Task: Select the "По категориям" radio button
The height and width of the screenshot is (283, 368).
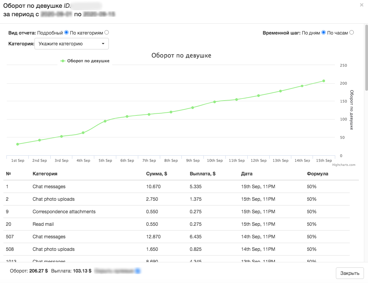Action: [x=106, y=32]
